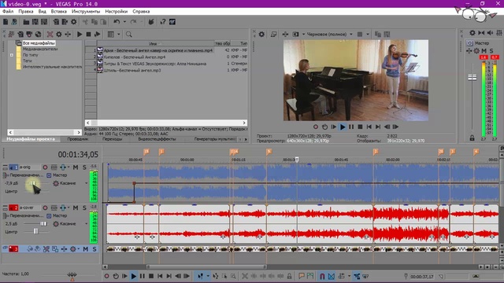Screen dimensions: 504x283
Task: Start media preview in project media toolbar
Action: coord(80,34)
